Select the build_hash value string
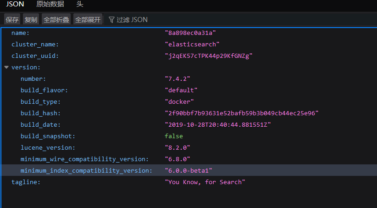The height and width of the screenshot is (208, 377). (242, 113)
